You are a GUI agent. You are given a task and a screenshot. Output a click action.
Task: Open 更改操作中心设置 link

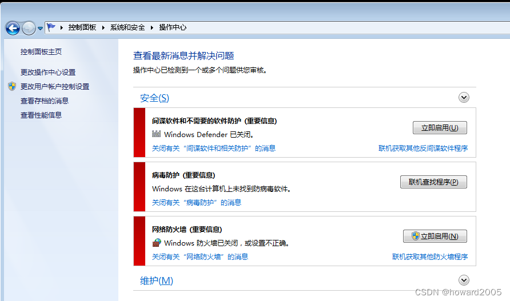click(x=48, y=72)
